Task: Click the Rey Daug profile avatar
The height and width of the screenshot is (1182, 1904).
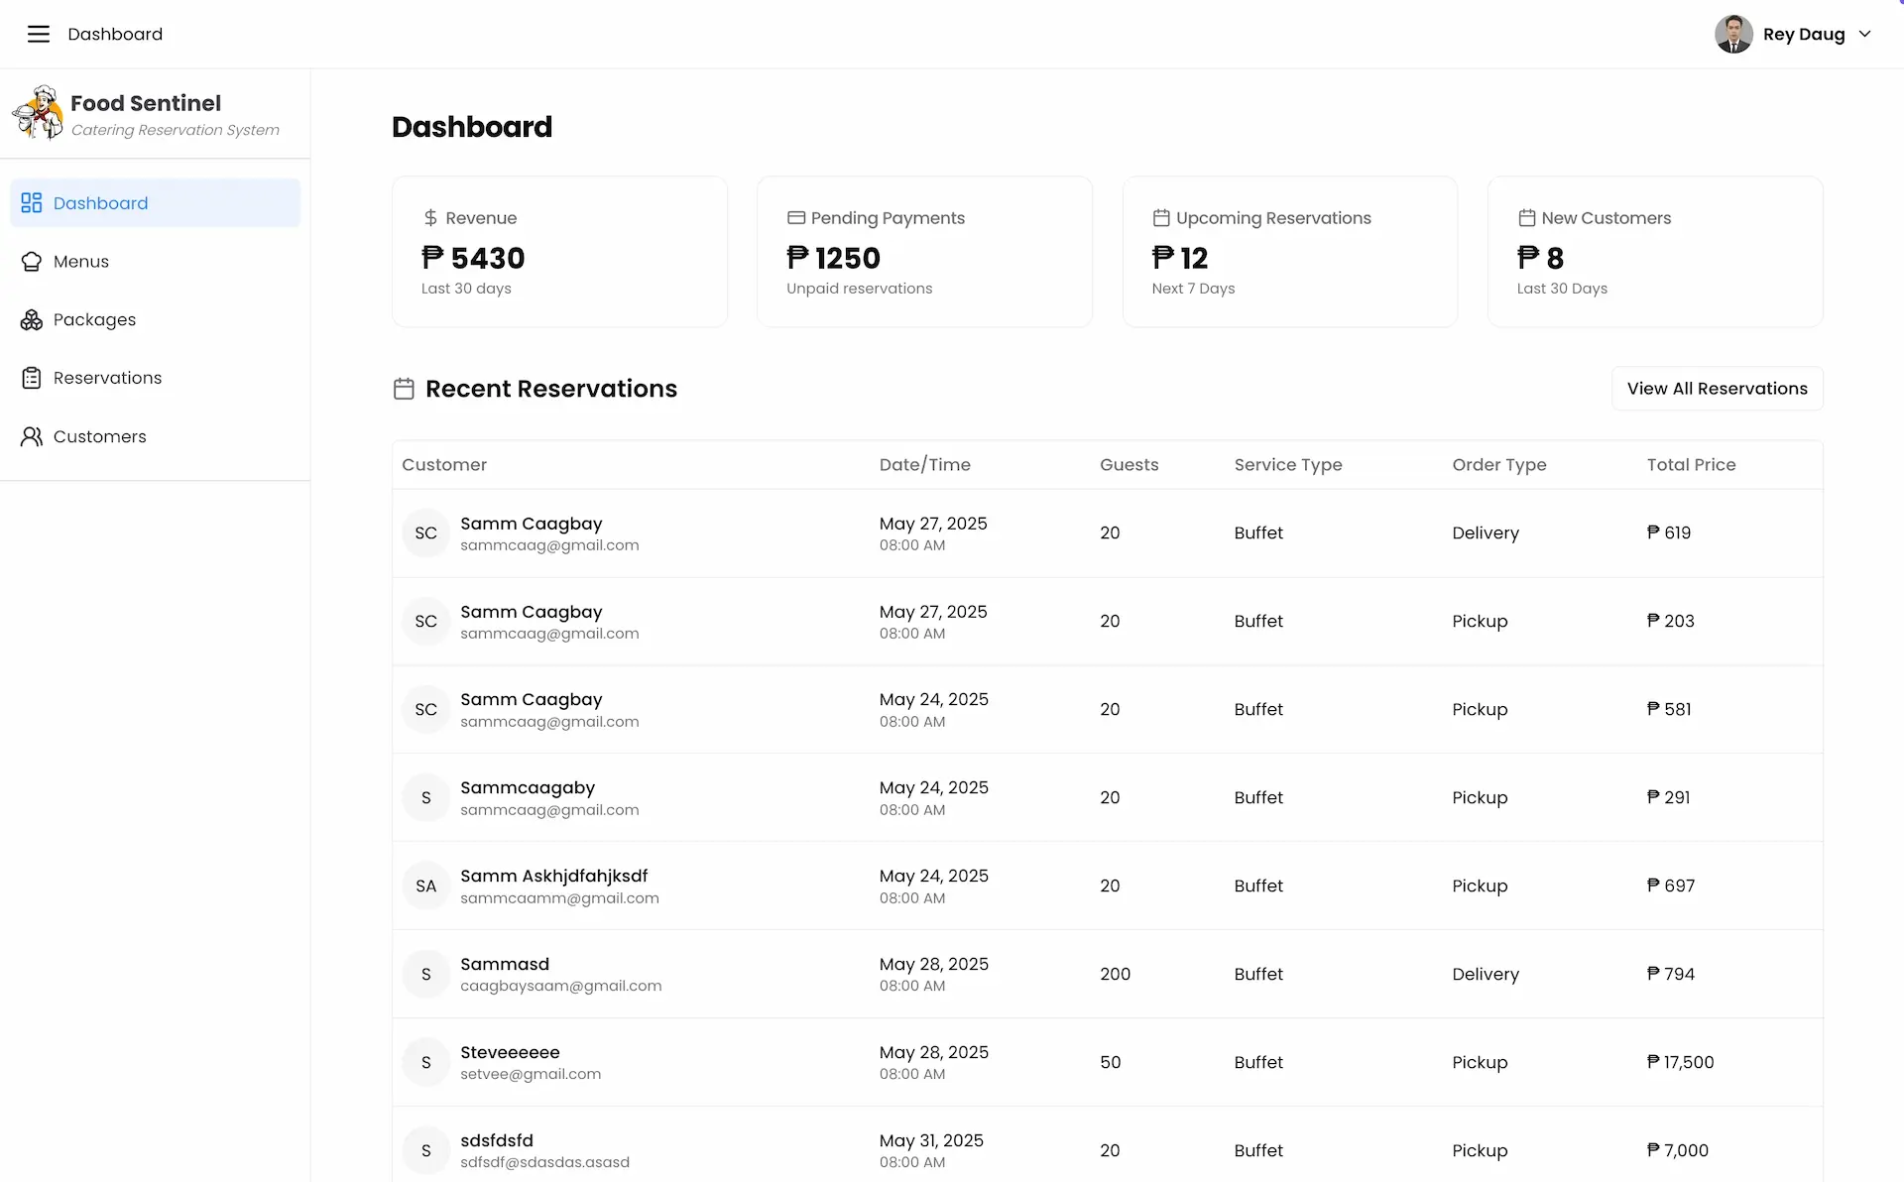Action: point(1733,34)
